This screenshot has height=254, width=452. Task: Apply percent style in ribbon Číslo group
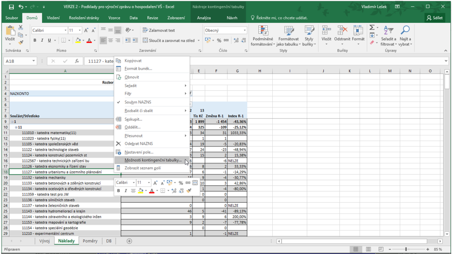219,40
